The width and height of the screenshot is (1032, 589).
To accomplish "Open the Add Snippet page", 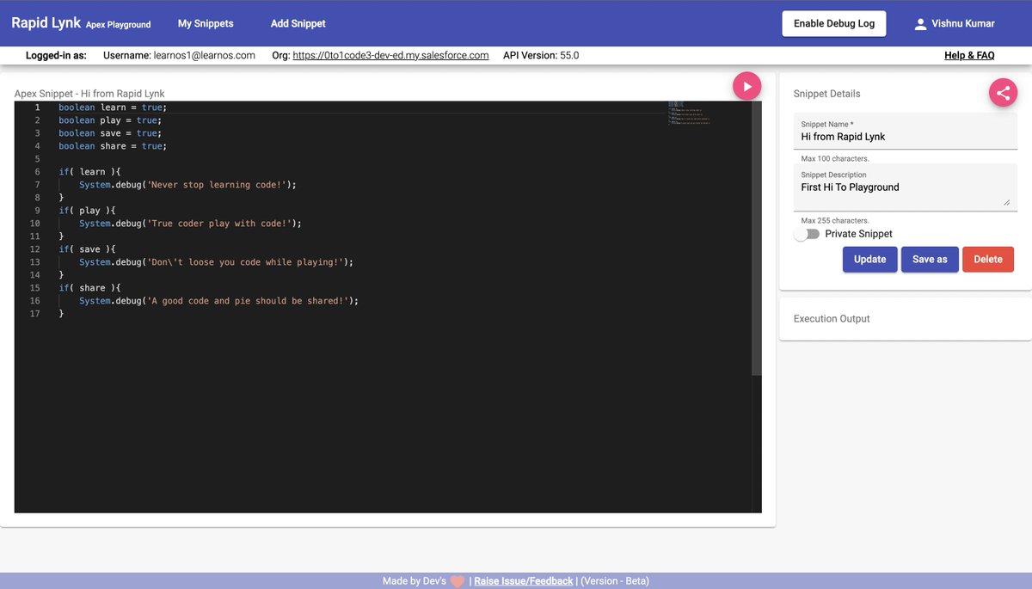I will [298, 23].
